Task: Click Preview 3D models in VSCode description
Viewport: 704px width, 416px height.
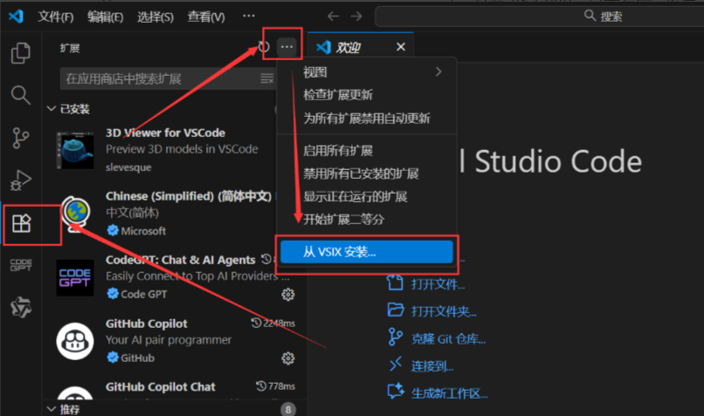Action: coord(182,149)
